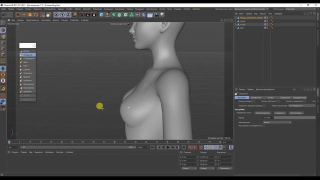Click the Light bulb icon
Viewport: 320px width, 180px height.
(x=162, y=14)
